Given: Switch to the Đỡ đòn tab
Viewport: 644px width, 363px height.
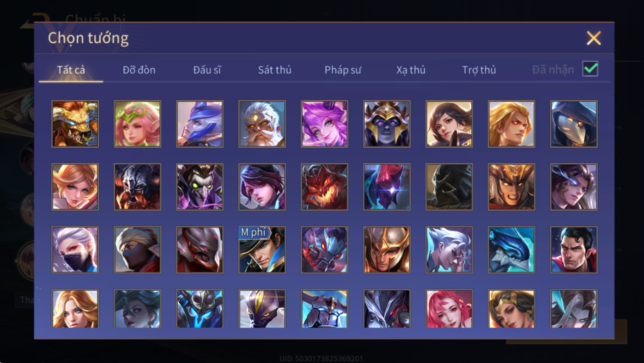Looking at the screenshot, I should (139, 70).
